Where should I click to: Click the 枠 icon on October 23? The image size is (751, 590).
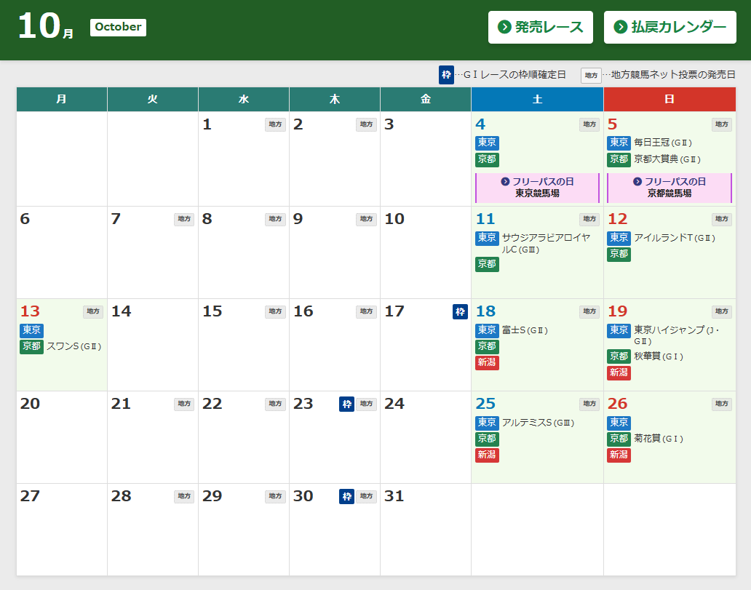pyautogui.click(x=346, y=404)
